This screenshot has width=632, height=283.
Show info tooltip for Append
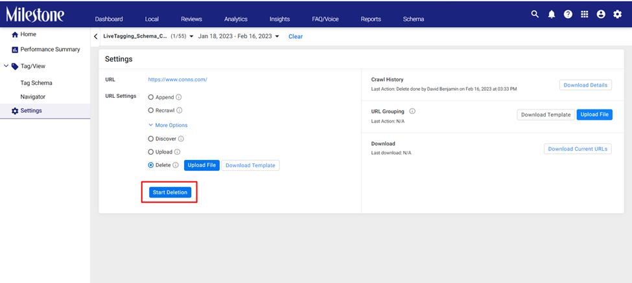click(179, 97)
